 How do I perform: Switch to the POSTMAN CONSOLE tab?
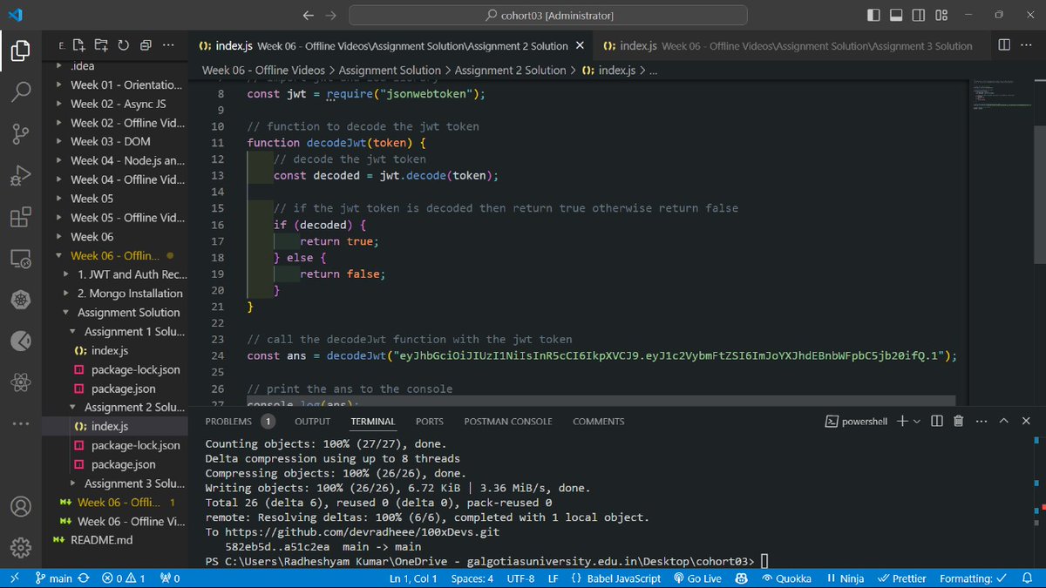508,421
